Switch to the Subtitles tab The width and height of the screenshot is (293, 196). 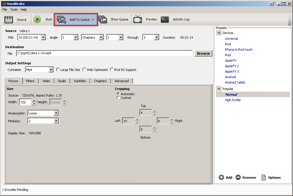click(80, 81)
